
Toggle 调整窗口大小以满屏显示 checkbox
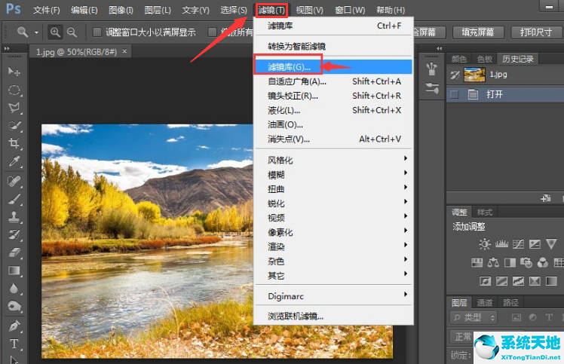(x=97, y=32)
